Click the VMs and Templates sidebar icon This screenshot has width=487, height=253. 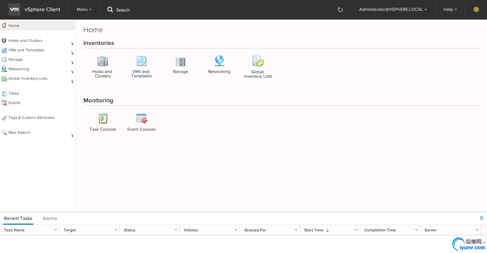click(x=4, y=50)
